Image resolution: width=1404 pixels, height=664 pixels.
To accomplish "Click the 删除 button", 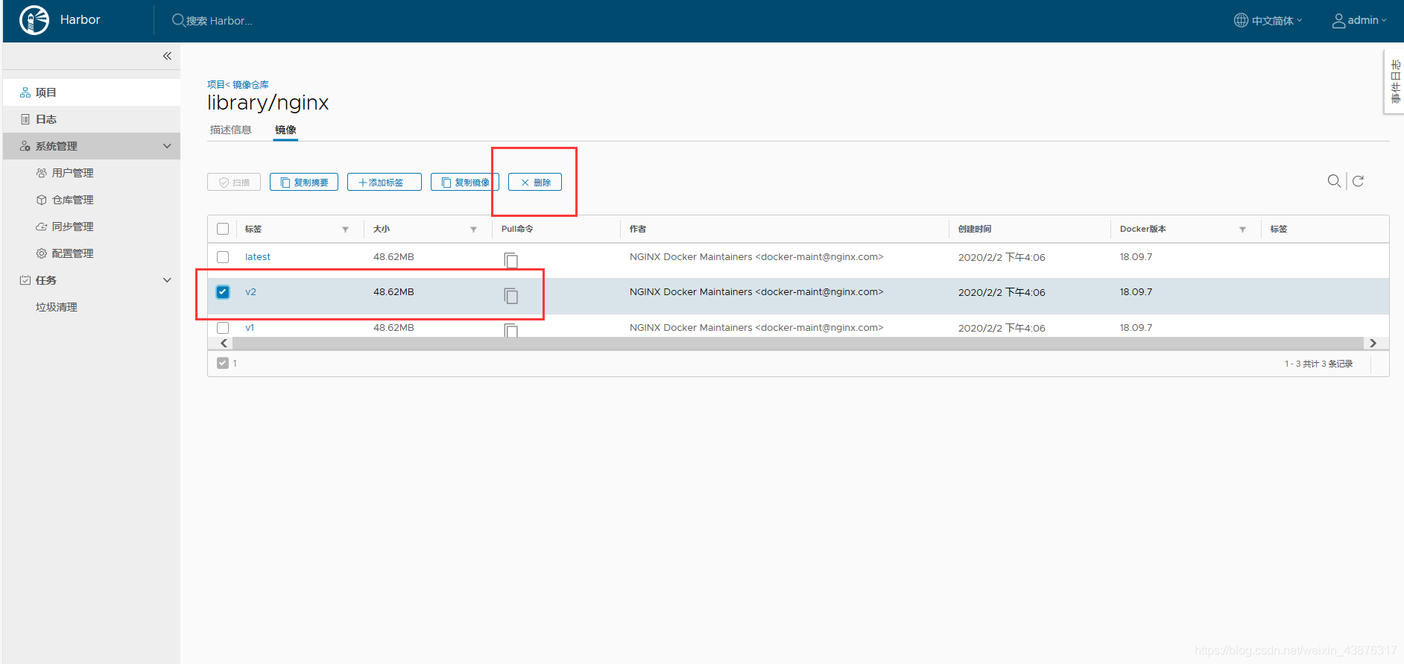I will coord(535,182).
